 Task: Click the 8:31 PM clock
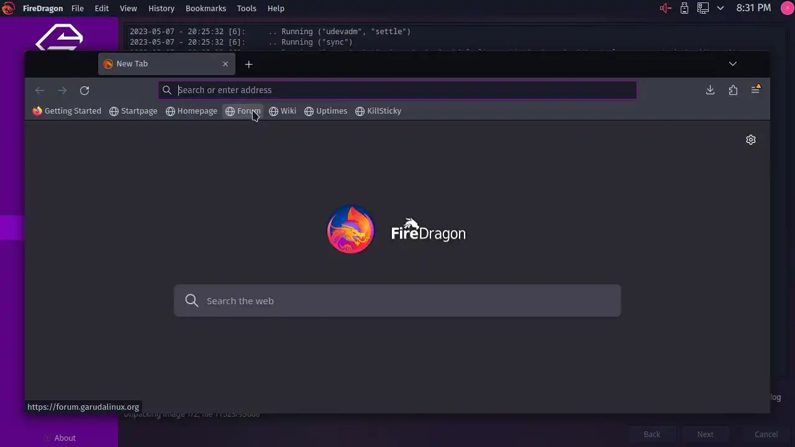pos(754,8)
